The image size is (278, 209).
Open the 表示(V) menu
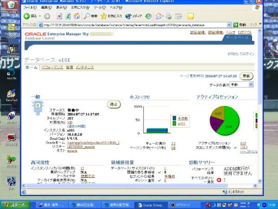click(61, 7)
